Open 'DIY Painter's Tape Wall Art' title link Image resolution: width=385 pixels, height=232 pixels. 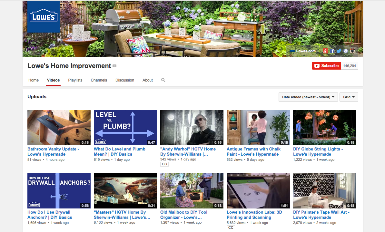coord(321,215)
